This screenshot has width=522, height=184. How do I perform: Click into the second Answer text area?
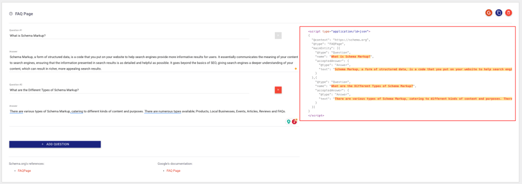pos(154,117)
